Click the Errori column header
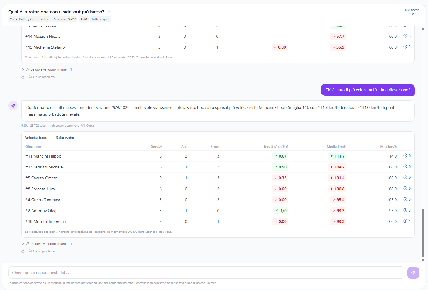The image size is (428, 290). tap(215, 147)
